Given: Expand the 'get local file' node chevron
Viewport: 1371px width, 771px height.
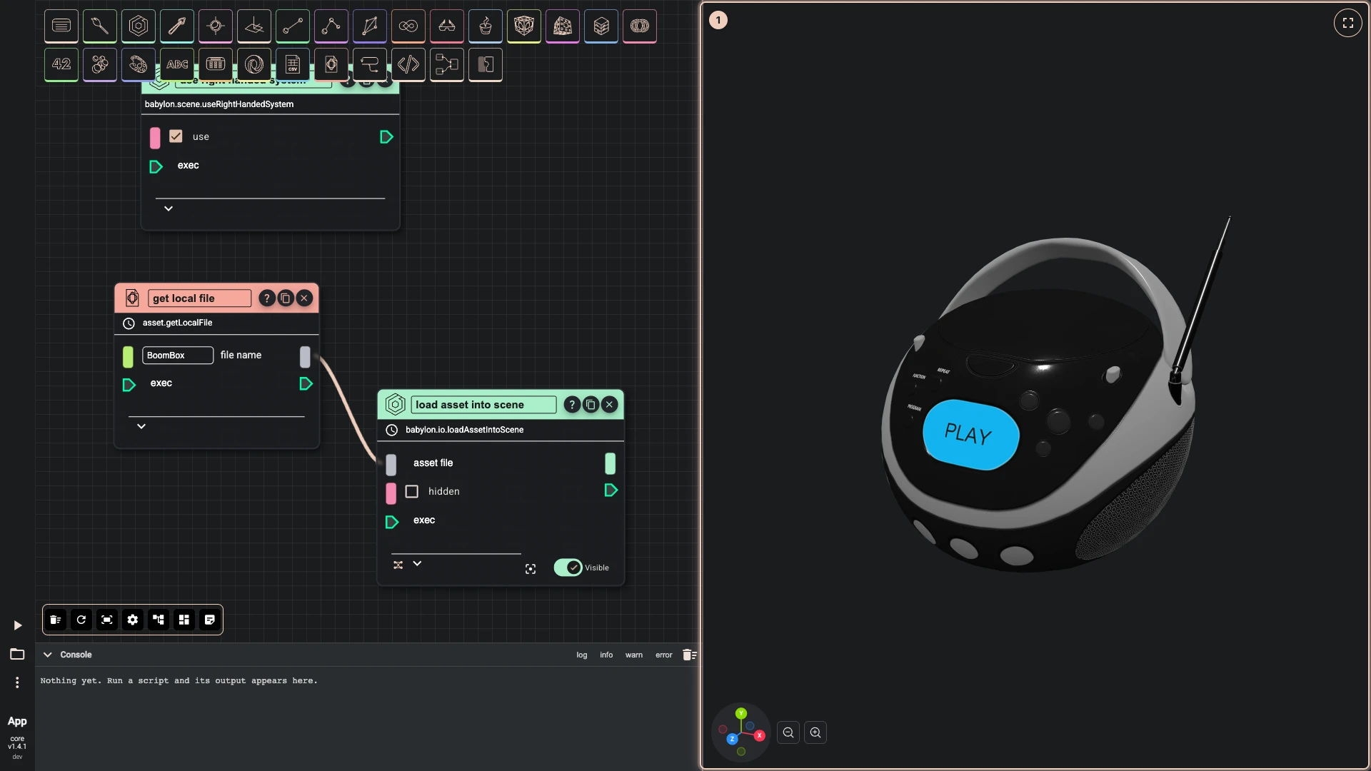Looking at the screenshot, I should pyautogui.click(x=141, y=426).
